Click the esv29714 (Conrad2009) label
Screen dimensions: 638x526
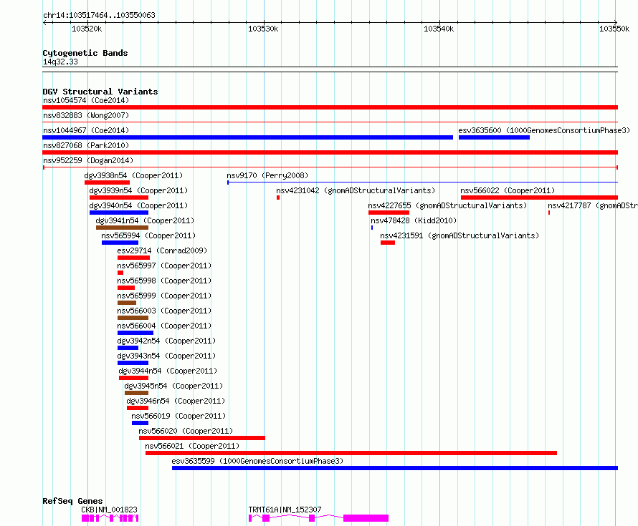162,250
